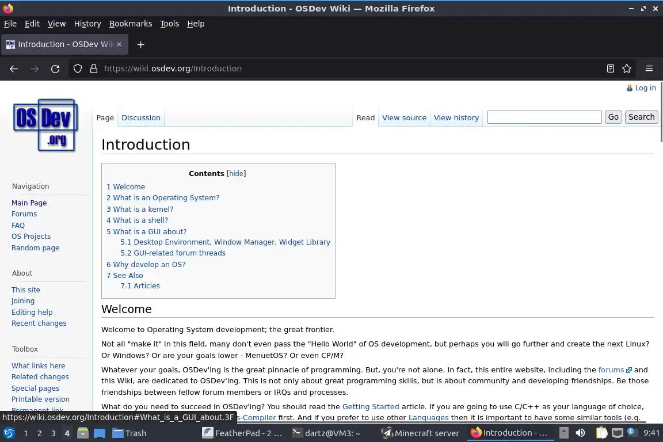
Task: Open Trash from the taskbar
Action: [x=129, y=433]
